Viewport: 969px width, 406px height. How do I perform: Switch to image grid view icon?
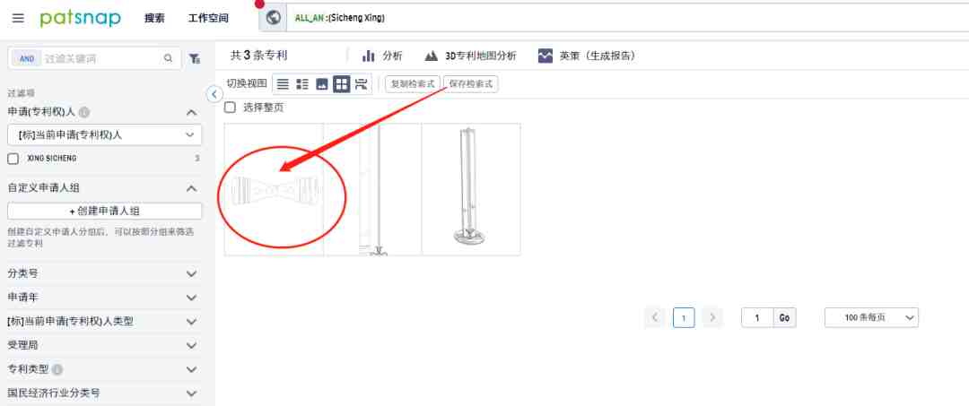tap(341, 84)
